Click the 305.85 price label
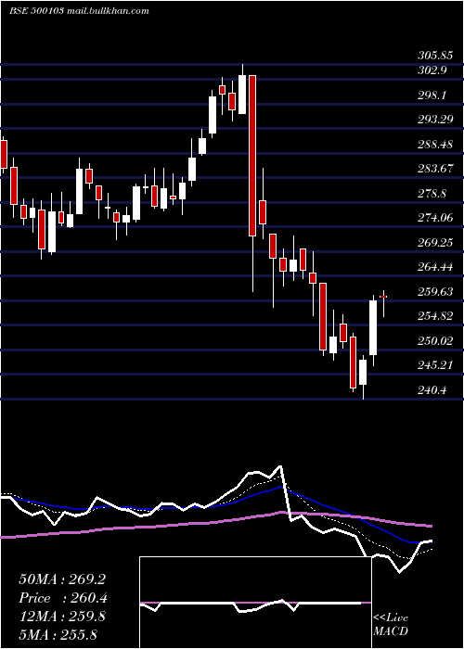The image size is (464, 649). point(434,56)
